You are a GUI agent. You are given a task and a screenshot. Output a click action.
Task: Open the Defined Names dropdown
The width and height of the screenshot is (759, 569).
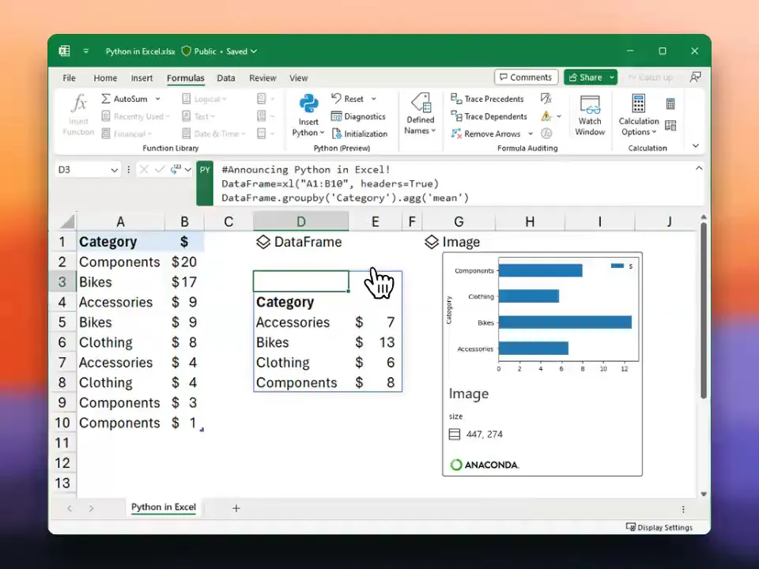coord(421,115)
